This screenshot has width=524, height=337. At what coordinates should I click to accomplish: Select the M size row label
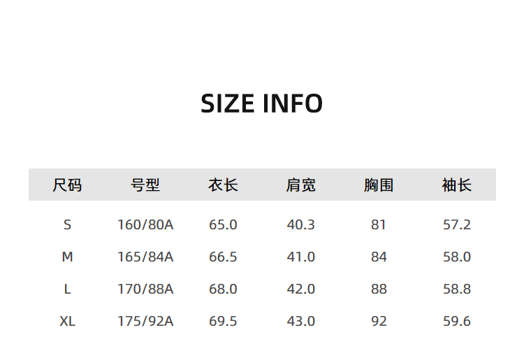coord(67,257)
